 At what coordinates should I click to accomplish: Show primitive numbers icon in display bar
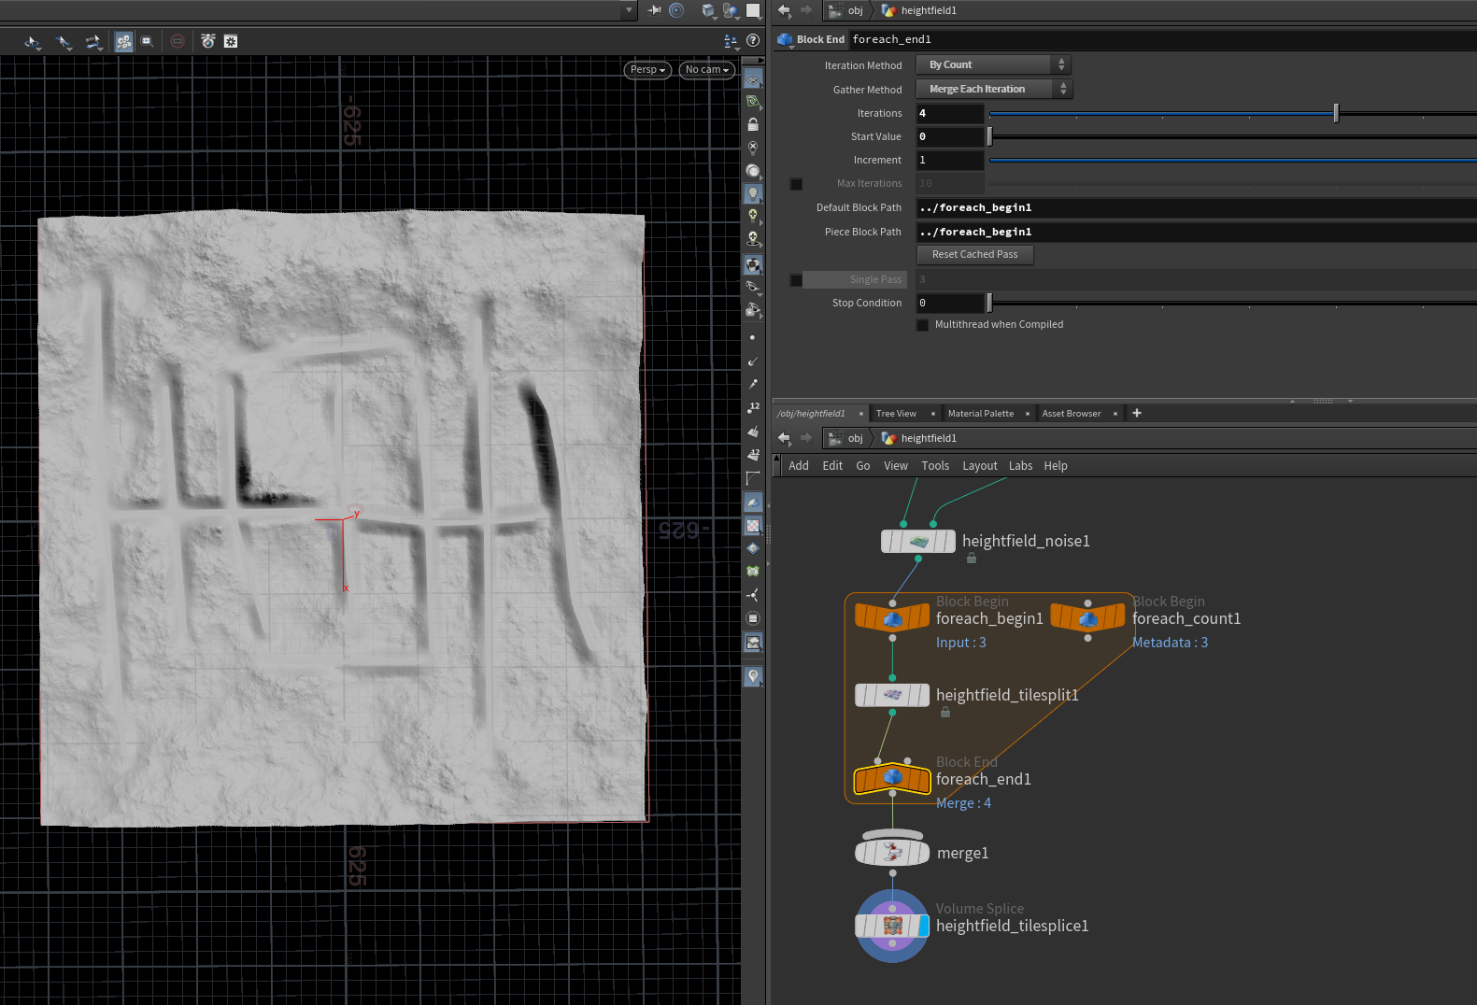[753, 455]
